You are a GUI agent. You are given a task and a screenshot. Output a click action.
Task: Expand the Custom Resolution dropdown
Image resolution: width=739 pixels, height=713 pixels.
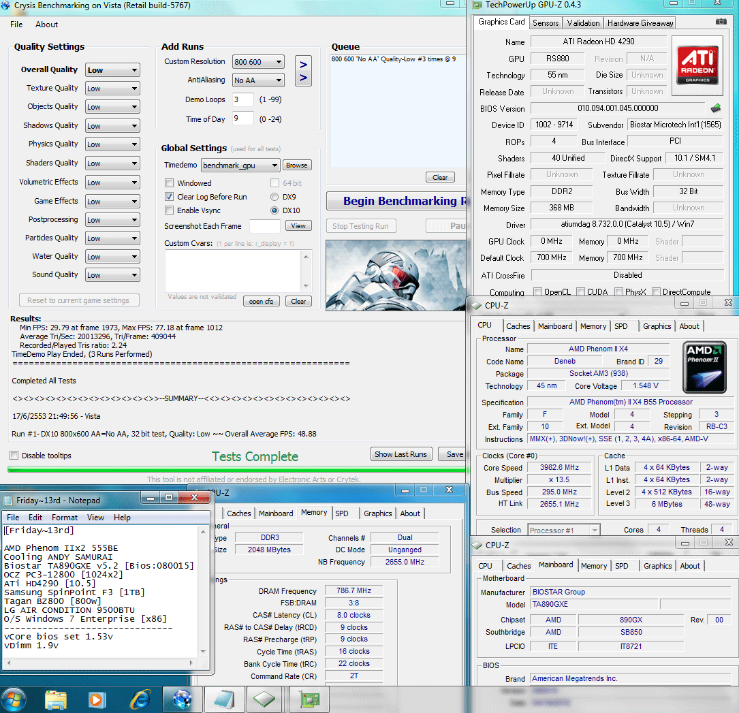[x=258, y=62]
